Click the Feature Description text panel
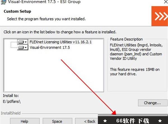This screenshot has height=124, width=168. 136,59
